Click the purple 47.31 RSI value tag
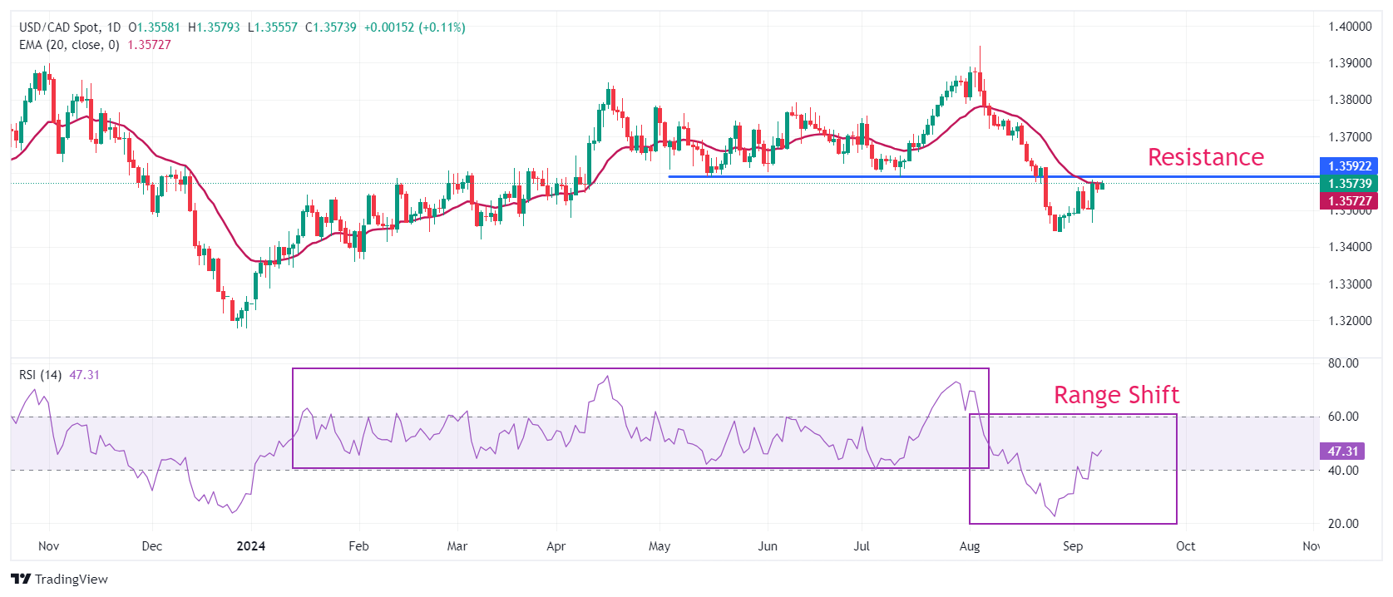This screenshot has height=597, width=1393. [x=1341, y=451]
